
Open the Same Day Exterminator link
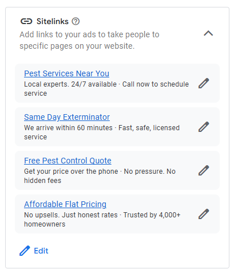[x=67, y=117]
